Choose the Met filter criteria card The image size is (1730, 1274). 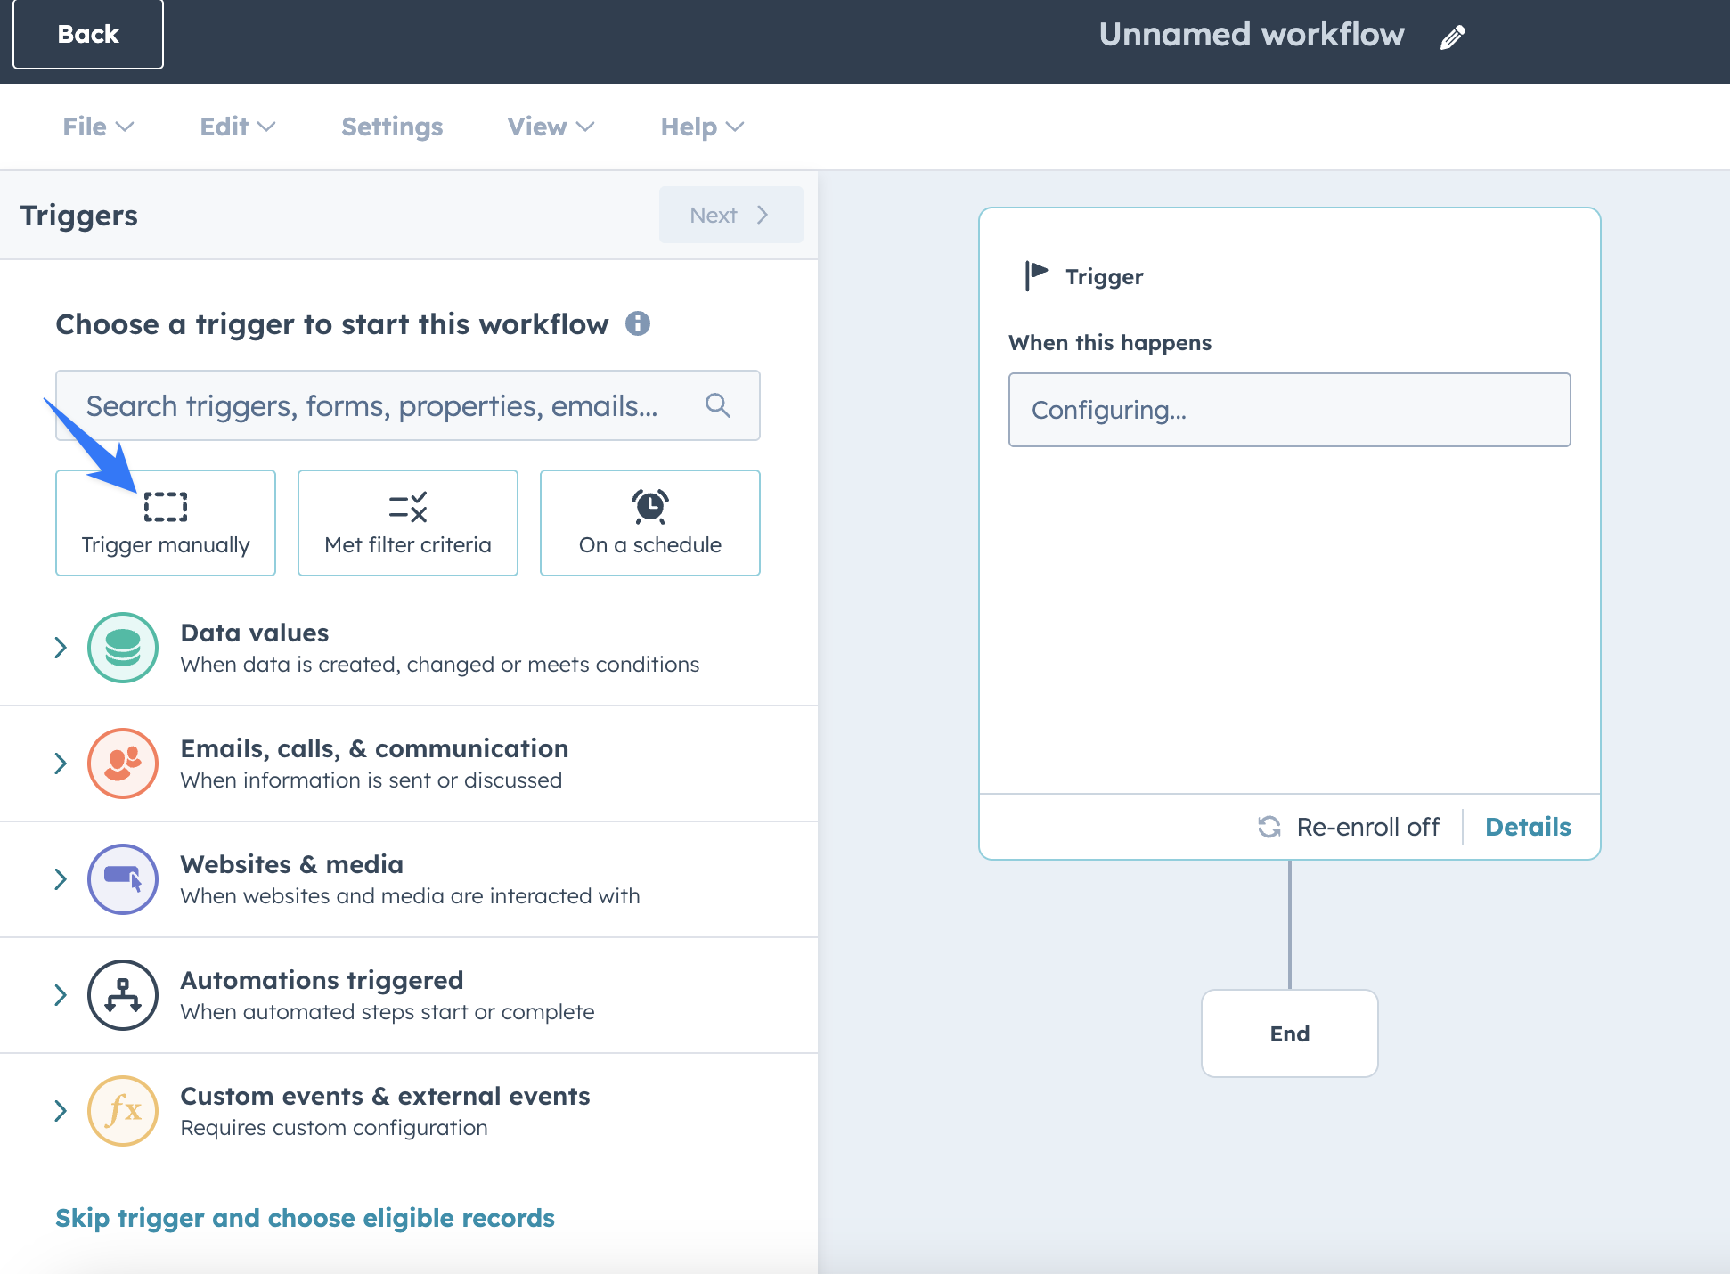(408, 523)
